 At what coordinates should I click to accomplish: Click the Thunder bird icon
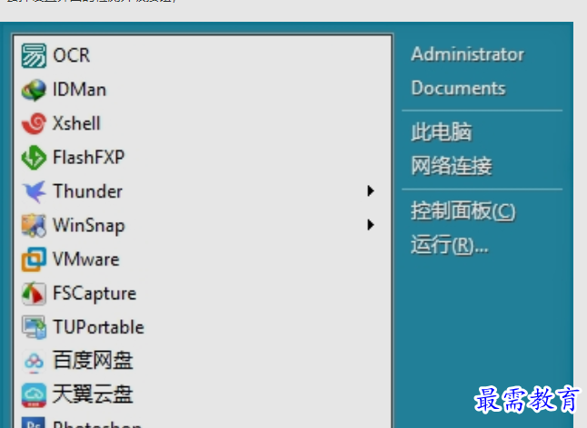[x=34, y=191]
